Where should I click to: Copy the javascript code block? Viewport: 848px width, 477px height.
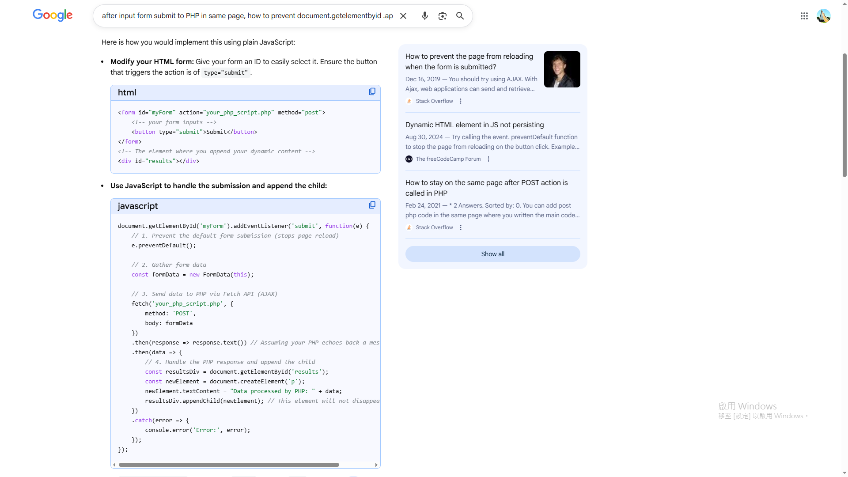pyautogui.click(x=372, y=205)
